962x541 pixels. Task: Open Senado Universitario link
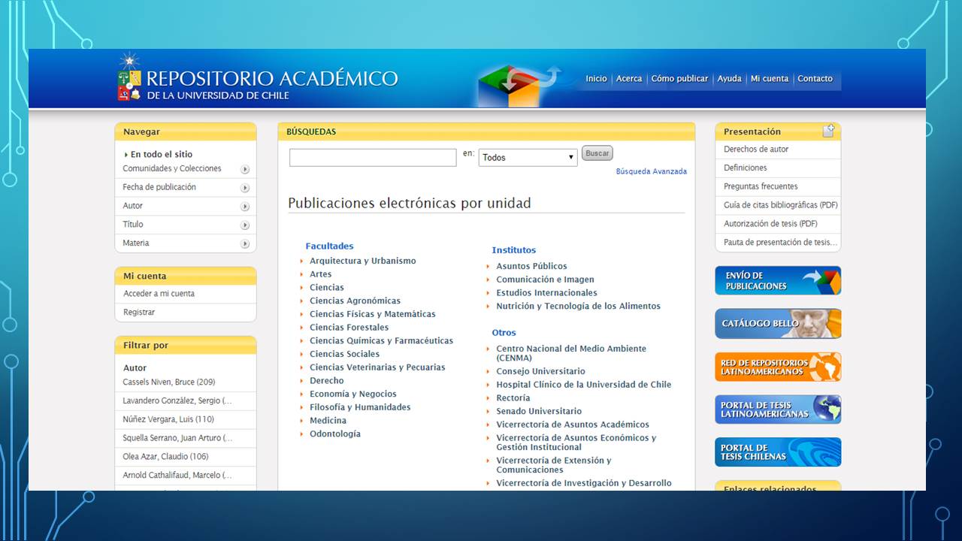pyautogui.click(x=539, y=412)
